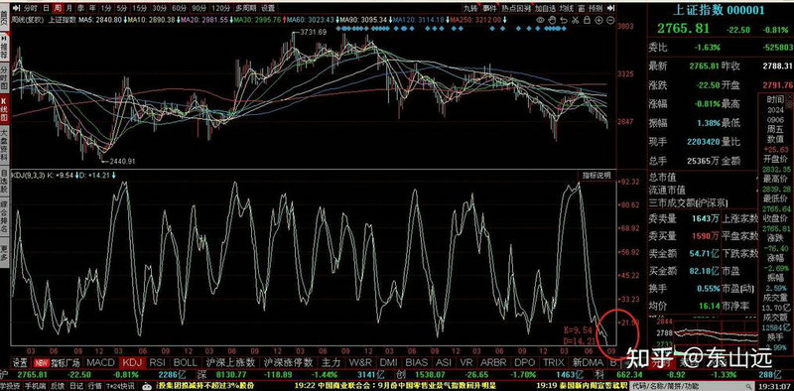Open the 自选股 sidebar tab
The image size is (794, 391).
click(4, 181)
